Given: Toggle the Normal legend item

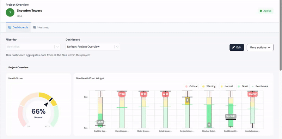Looking at the screenshot, I should (x=227, y=86).
